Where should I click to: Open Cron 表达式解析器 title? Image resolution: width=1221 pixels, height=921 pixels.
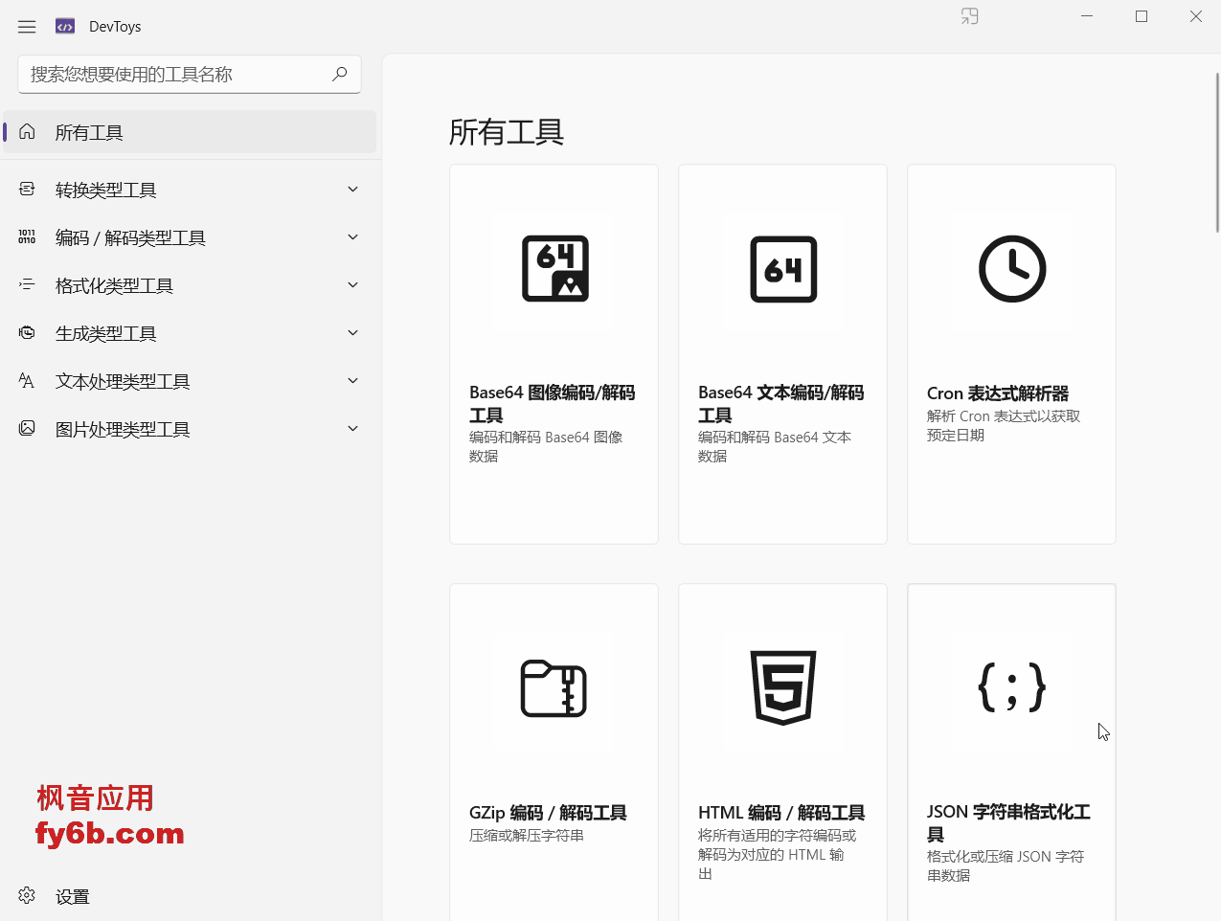[x=998, y=393]
